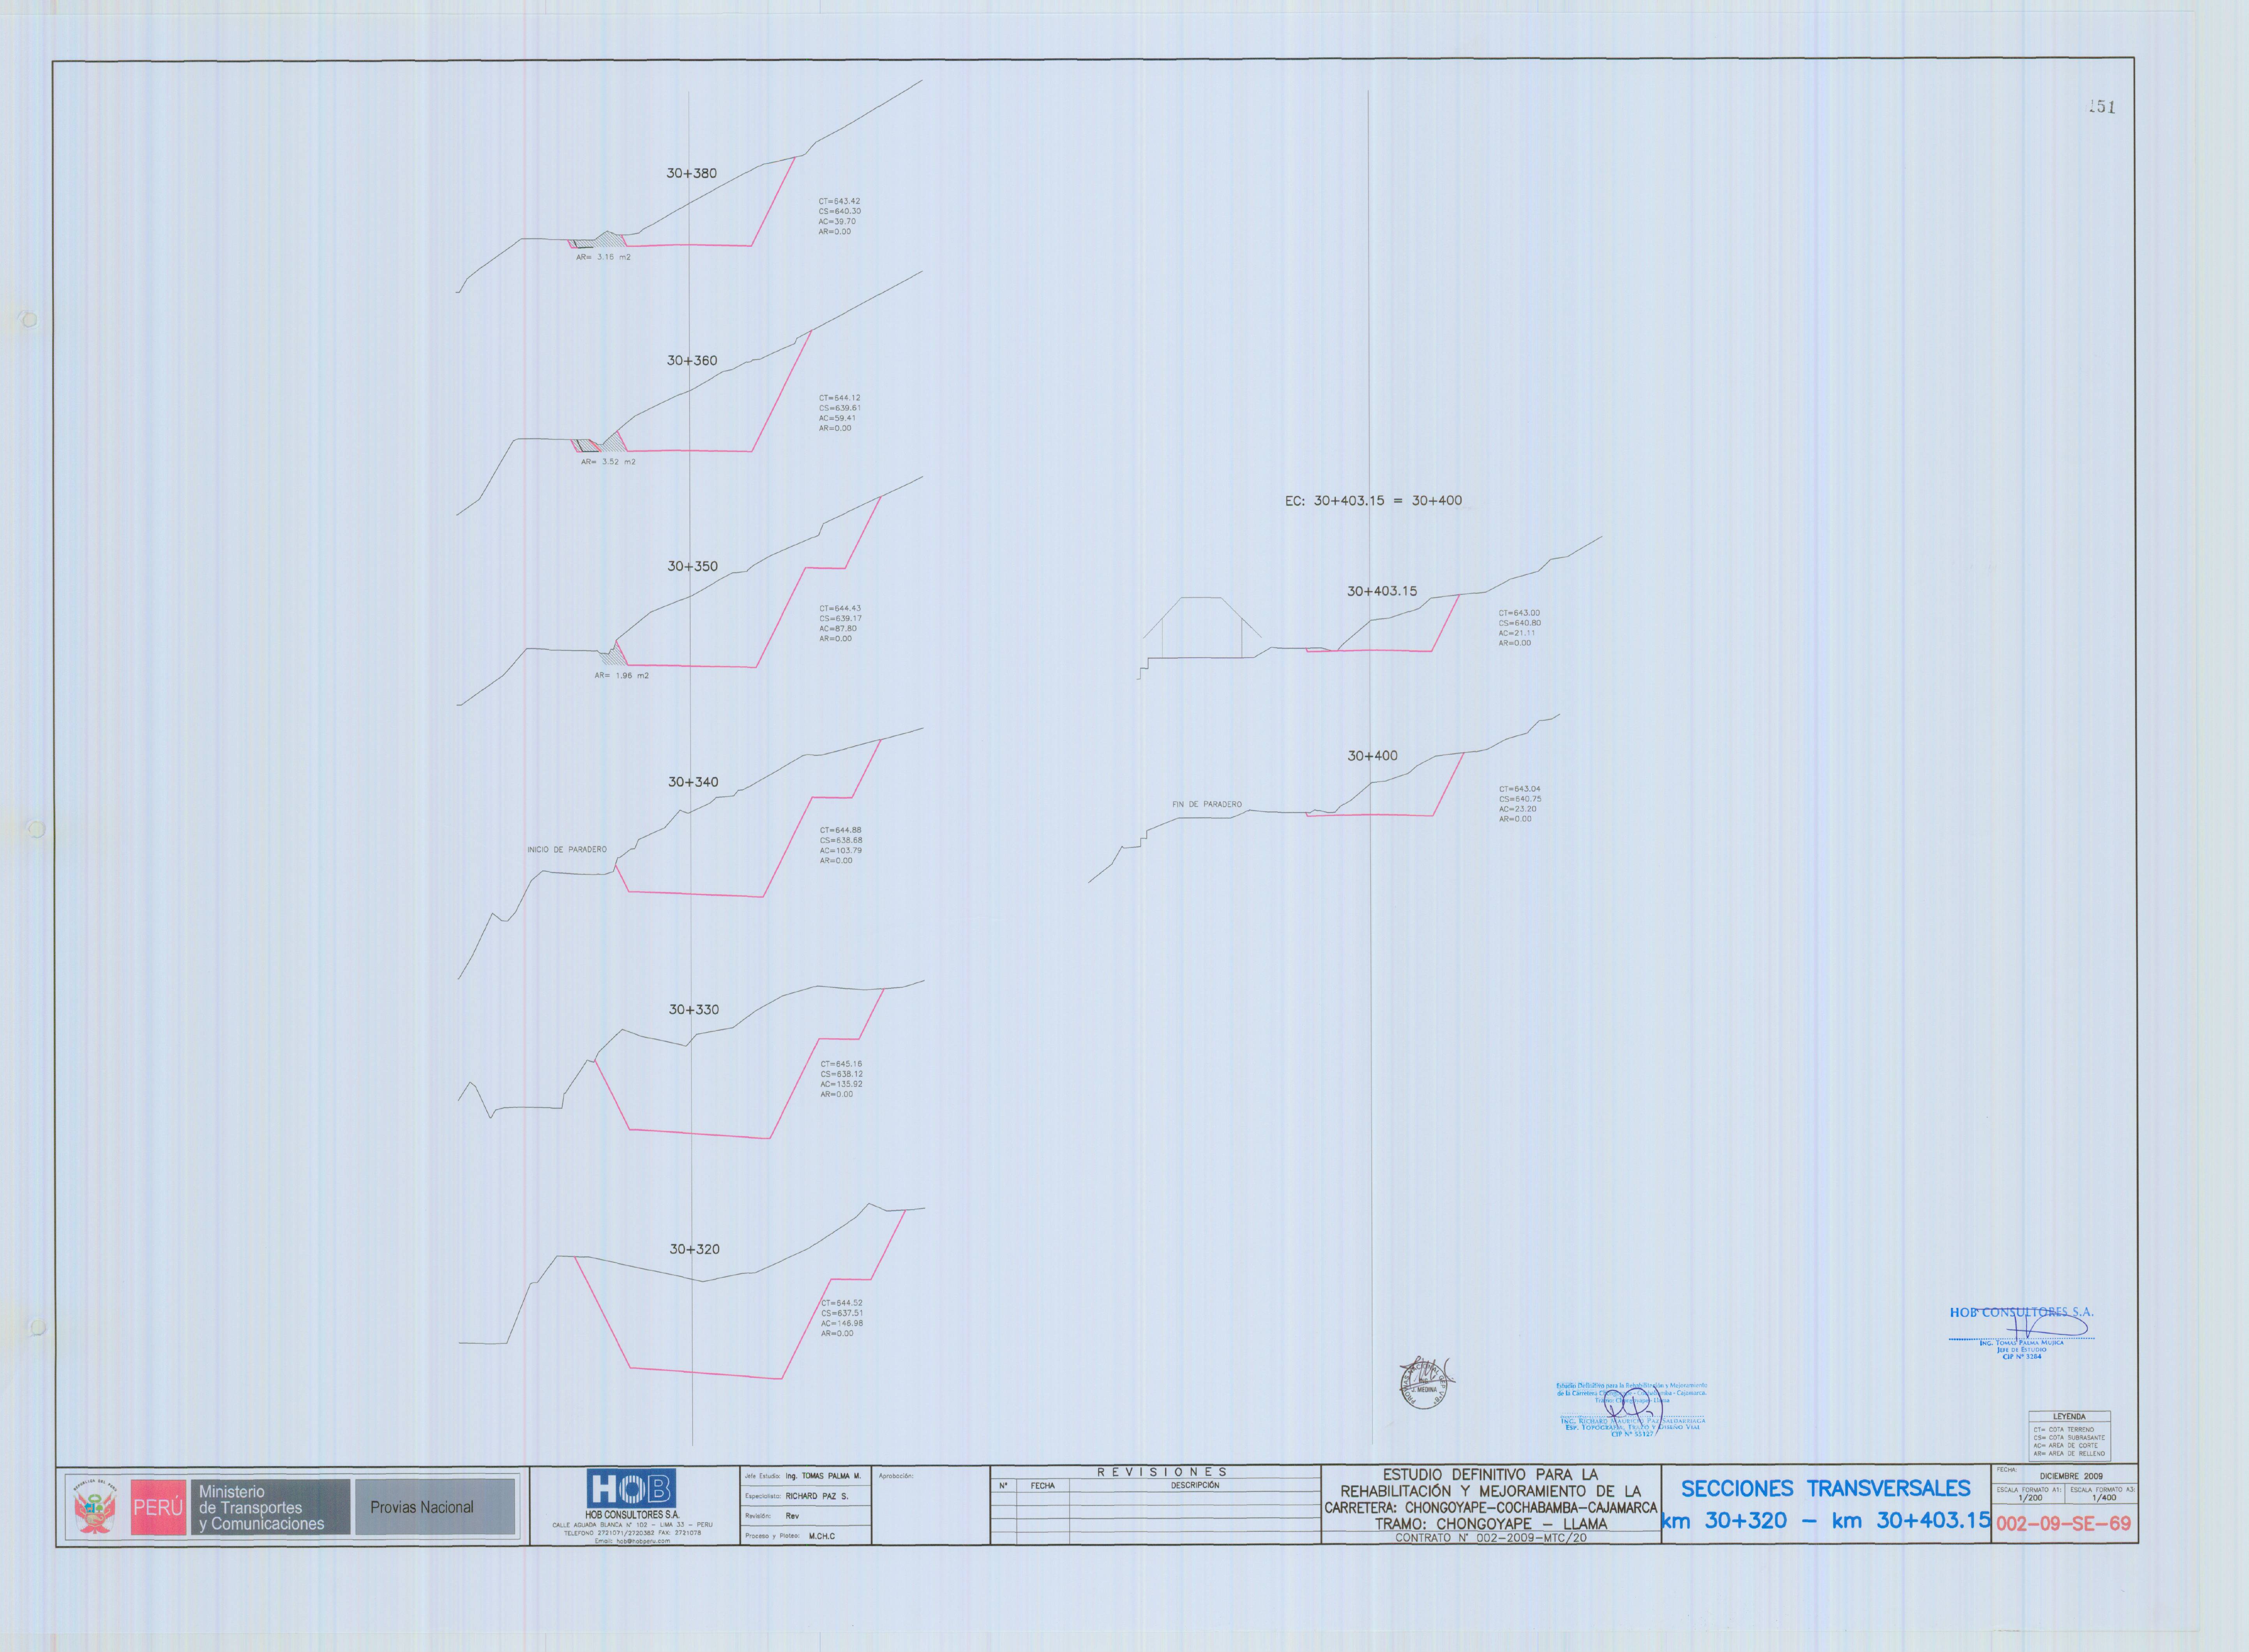Click the Richard Paz blue signature stamp
The height and width of the screenshot is (1652, 2249).
click(x=1631, y=1410)
